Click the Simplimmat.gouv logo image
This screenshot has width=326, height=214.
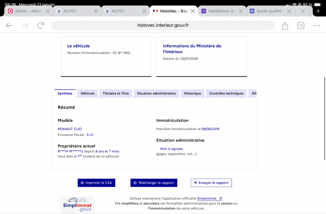pyautogui.click(x=77, y=205)
